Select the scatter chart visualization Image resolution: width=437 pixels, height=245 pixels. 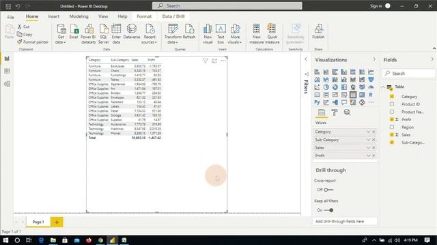tap(317, 87)
